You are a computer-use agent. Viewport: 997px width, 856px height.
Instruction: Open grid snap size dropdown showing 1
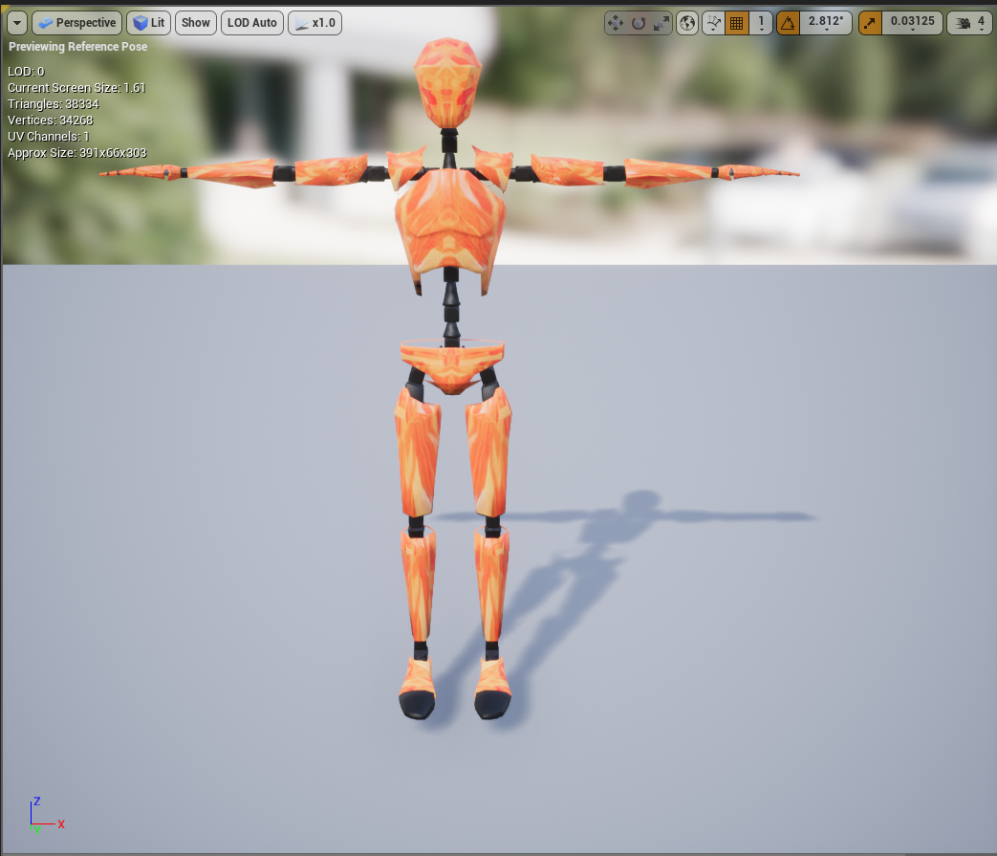pos(761,24)
